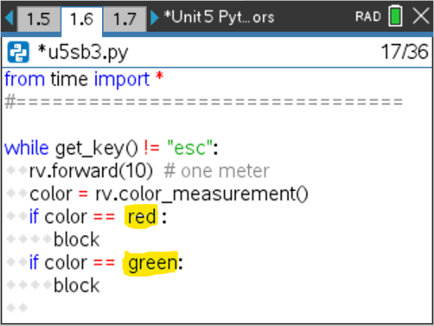Click the *u5sb3.py file name

(82, 52)
